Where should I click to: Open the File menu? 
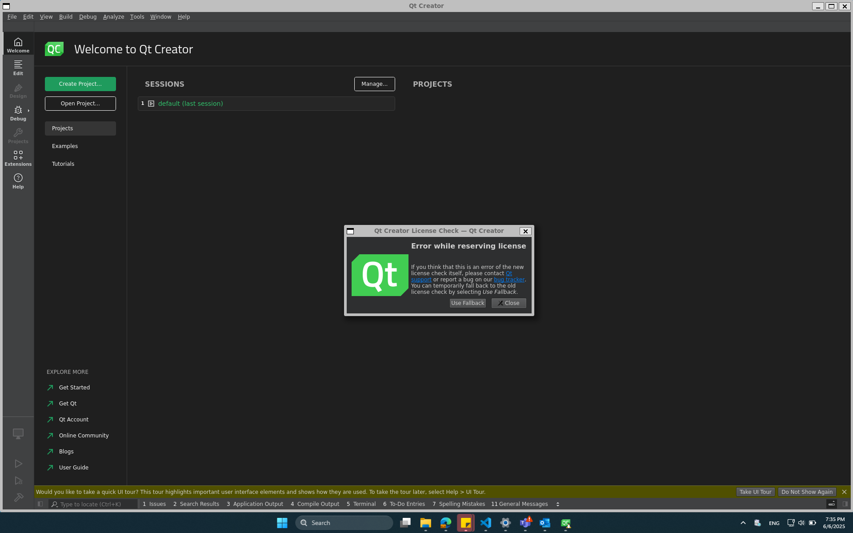point(12,17)
